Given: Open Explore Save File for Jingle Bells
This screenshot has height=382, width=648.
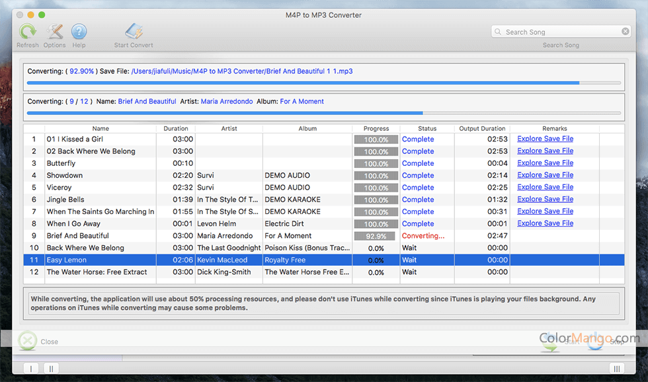Looking at the screenshot, I should 545,200.
